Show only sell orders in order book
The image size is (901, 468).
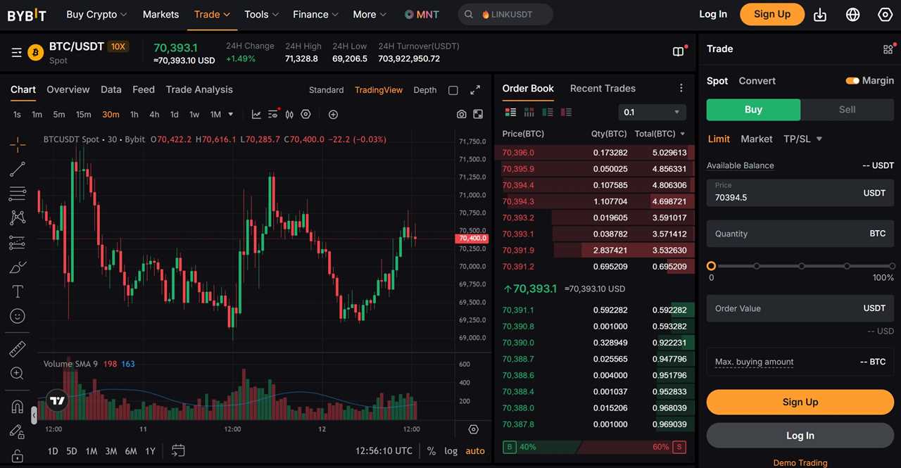tap(566, 112)
